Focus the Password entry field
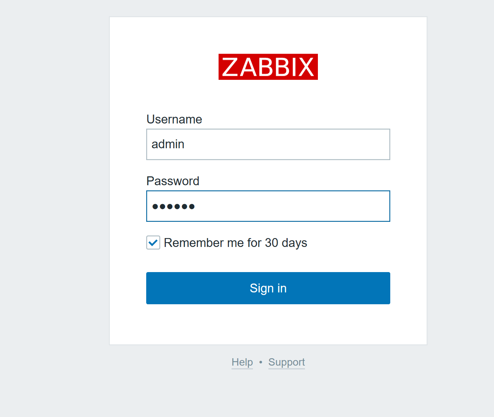Screen dimensions: 494x417 coord(268,206)
